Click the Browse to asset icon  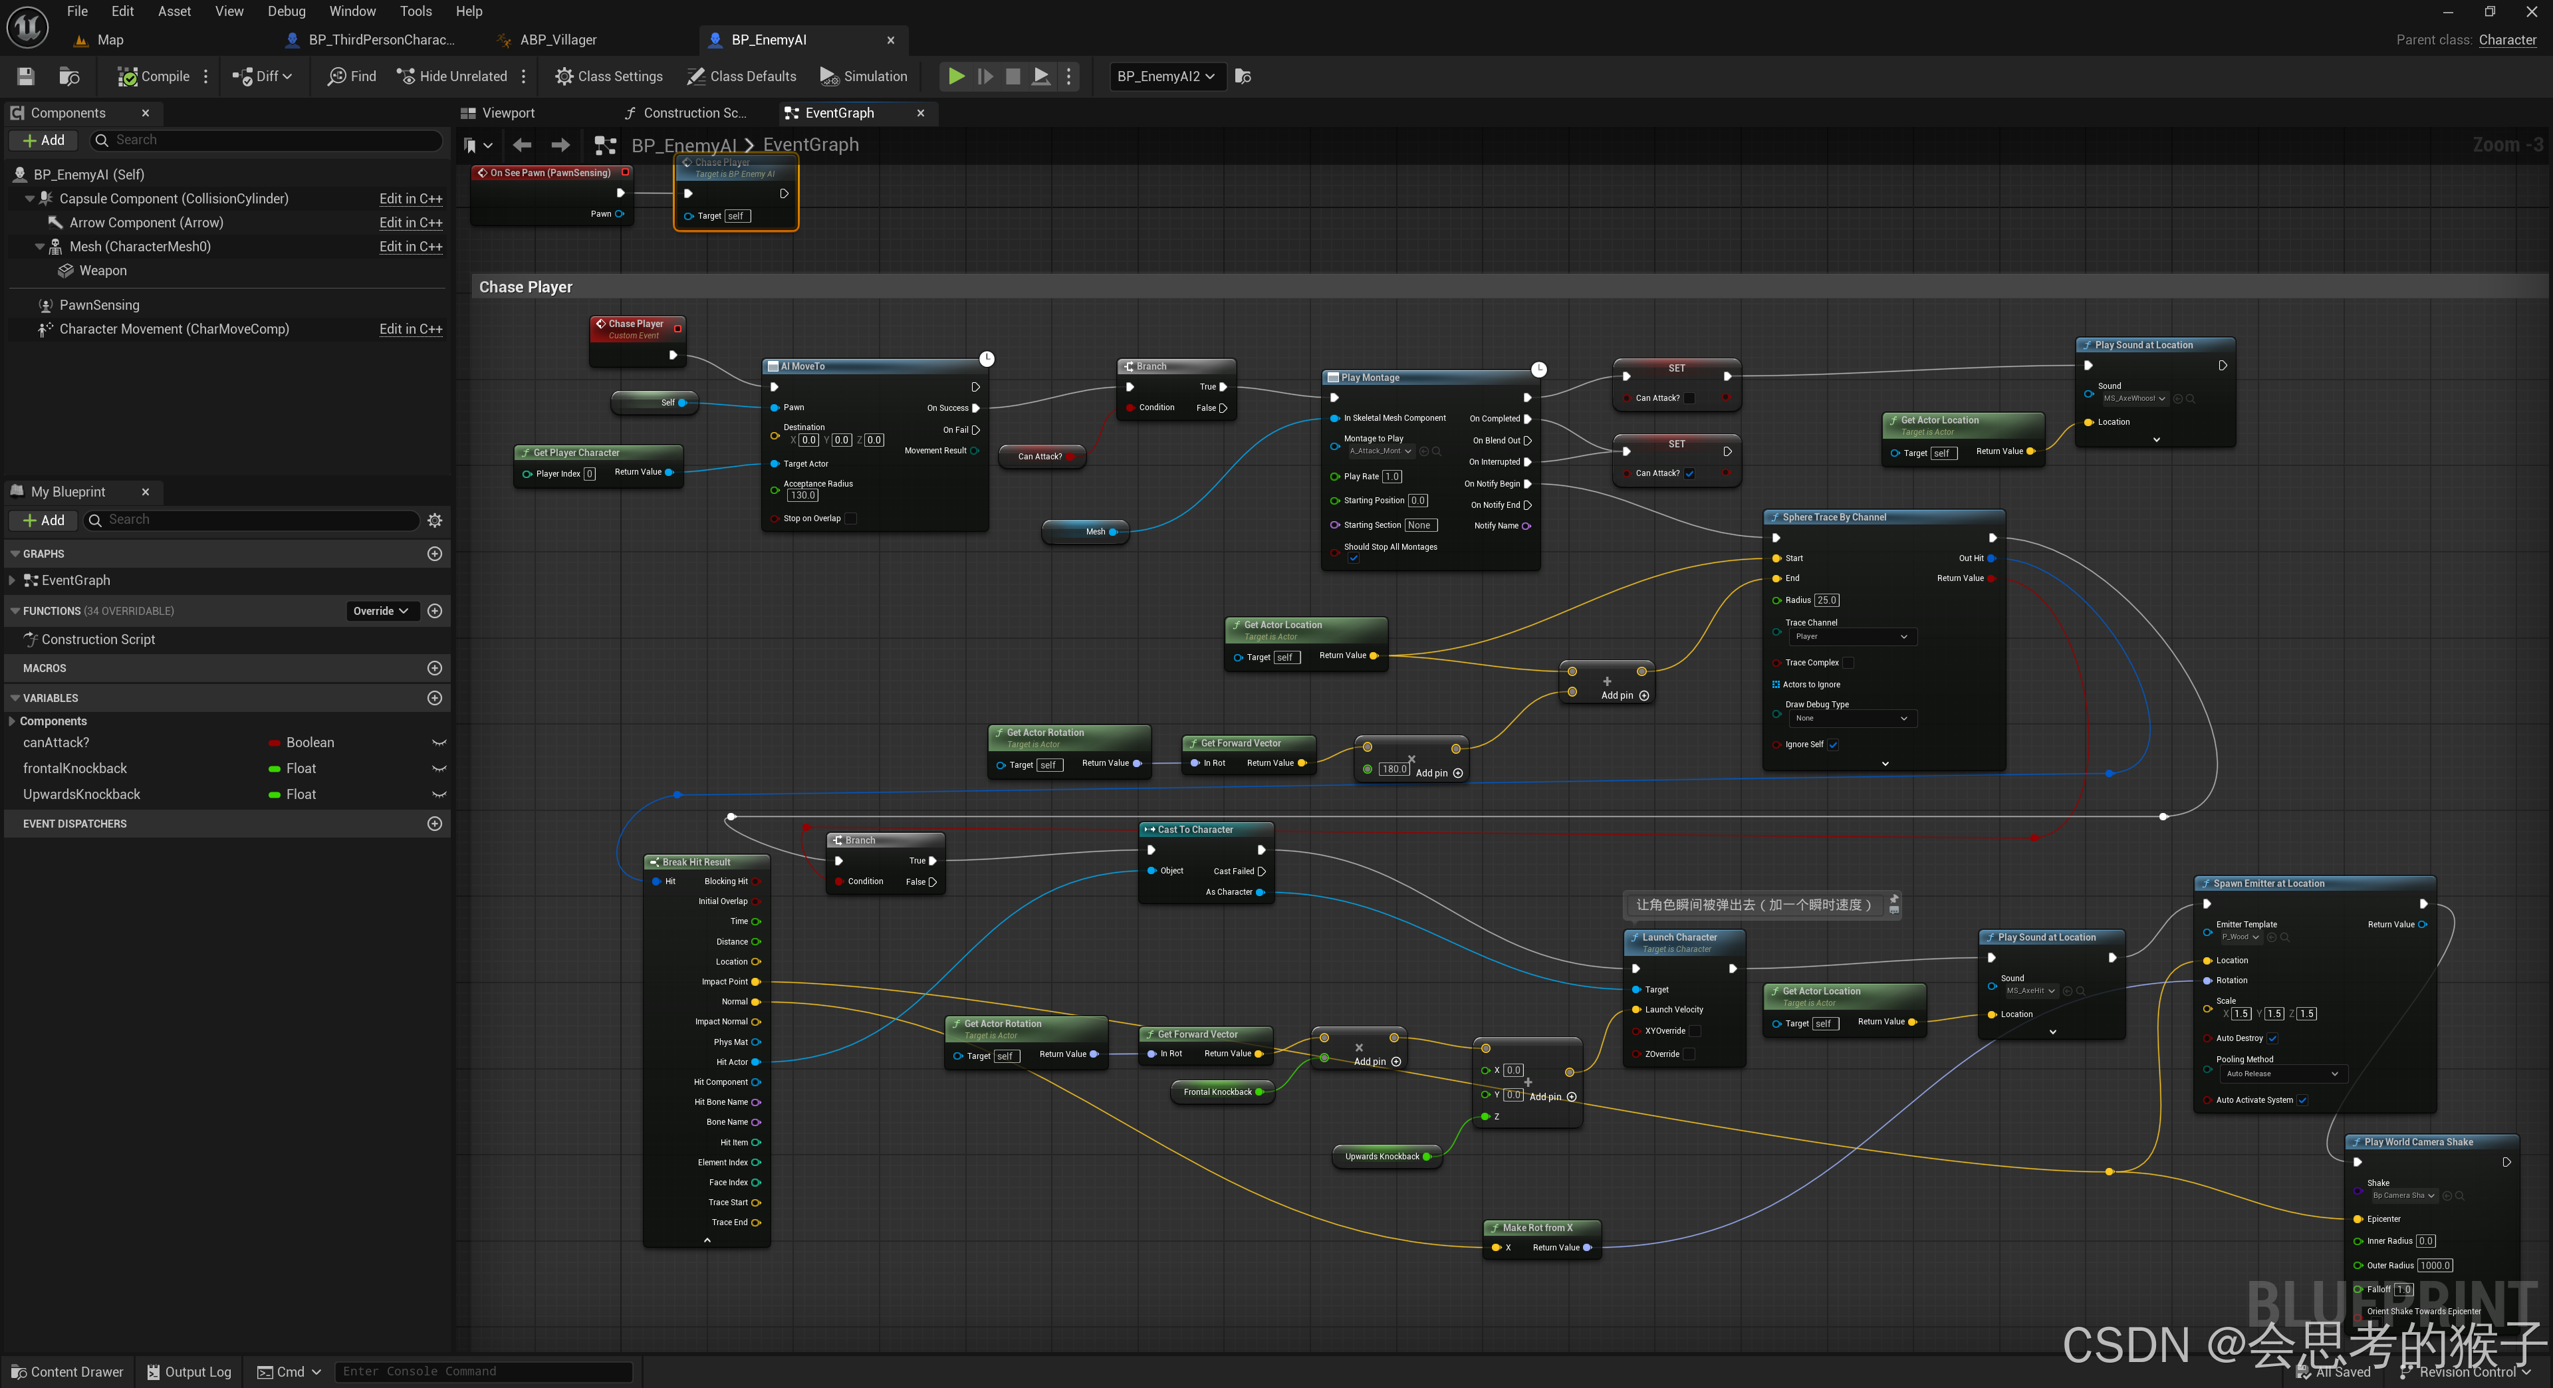click(68, 76)
